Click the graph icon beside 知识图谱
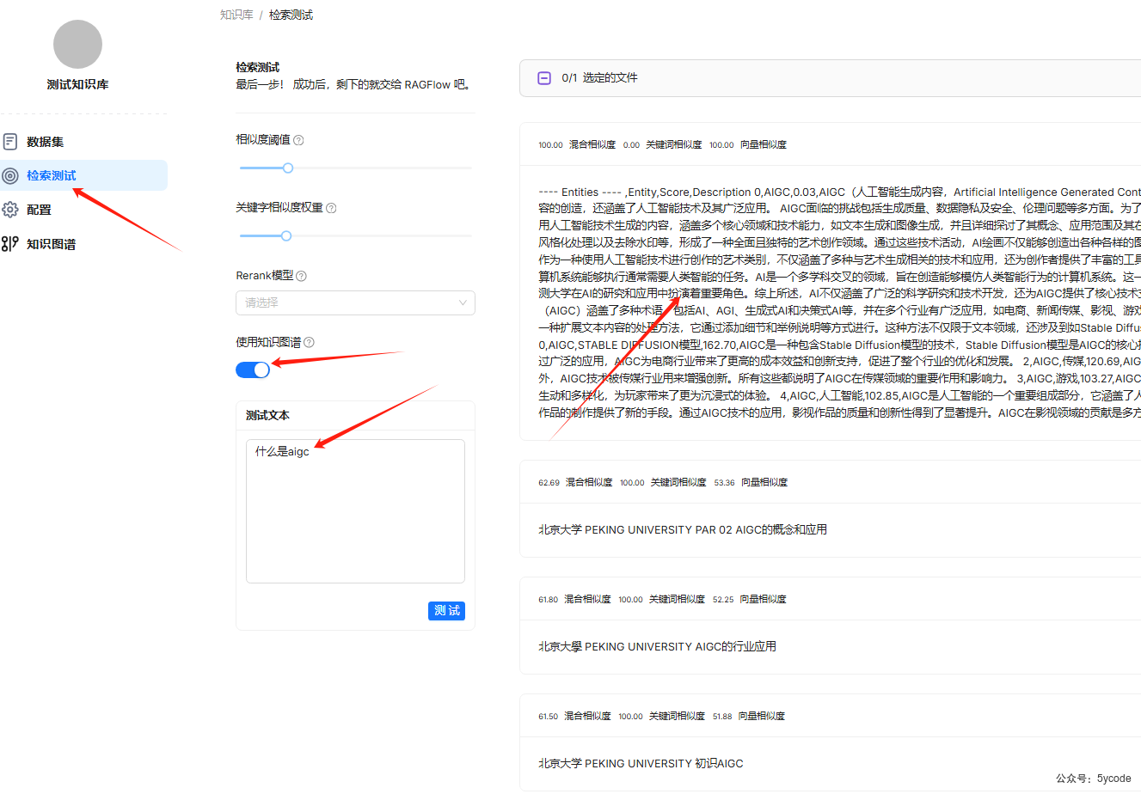The width and height of the screenshot is (1141, 794). click(x=10, y=244)
